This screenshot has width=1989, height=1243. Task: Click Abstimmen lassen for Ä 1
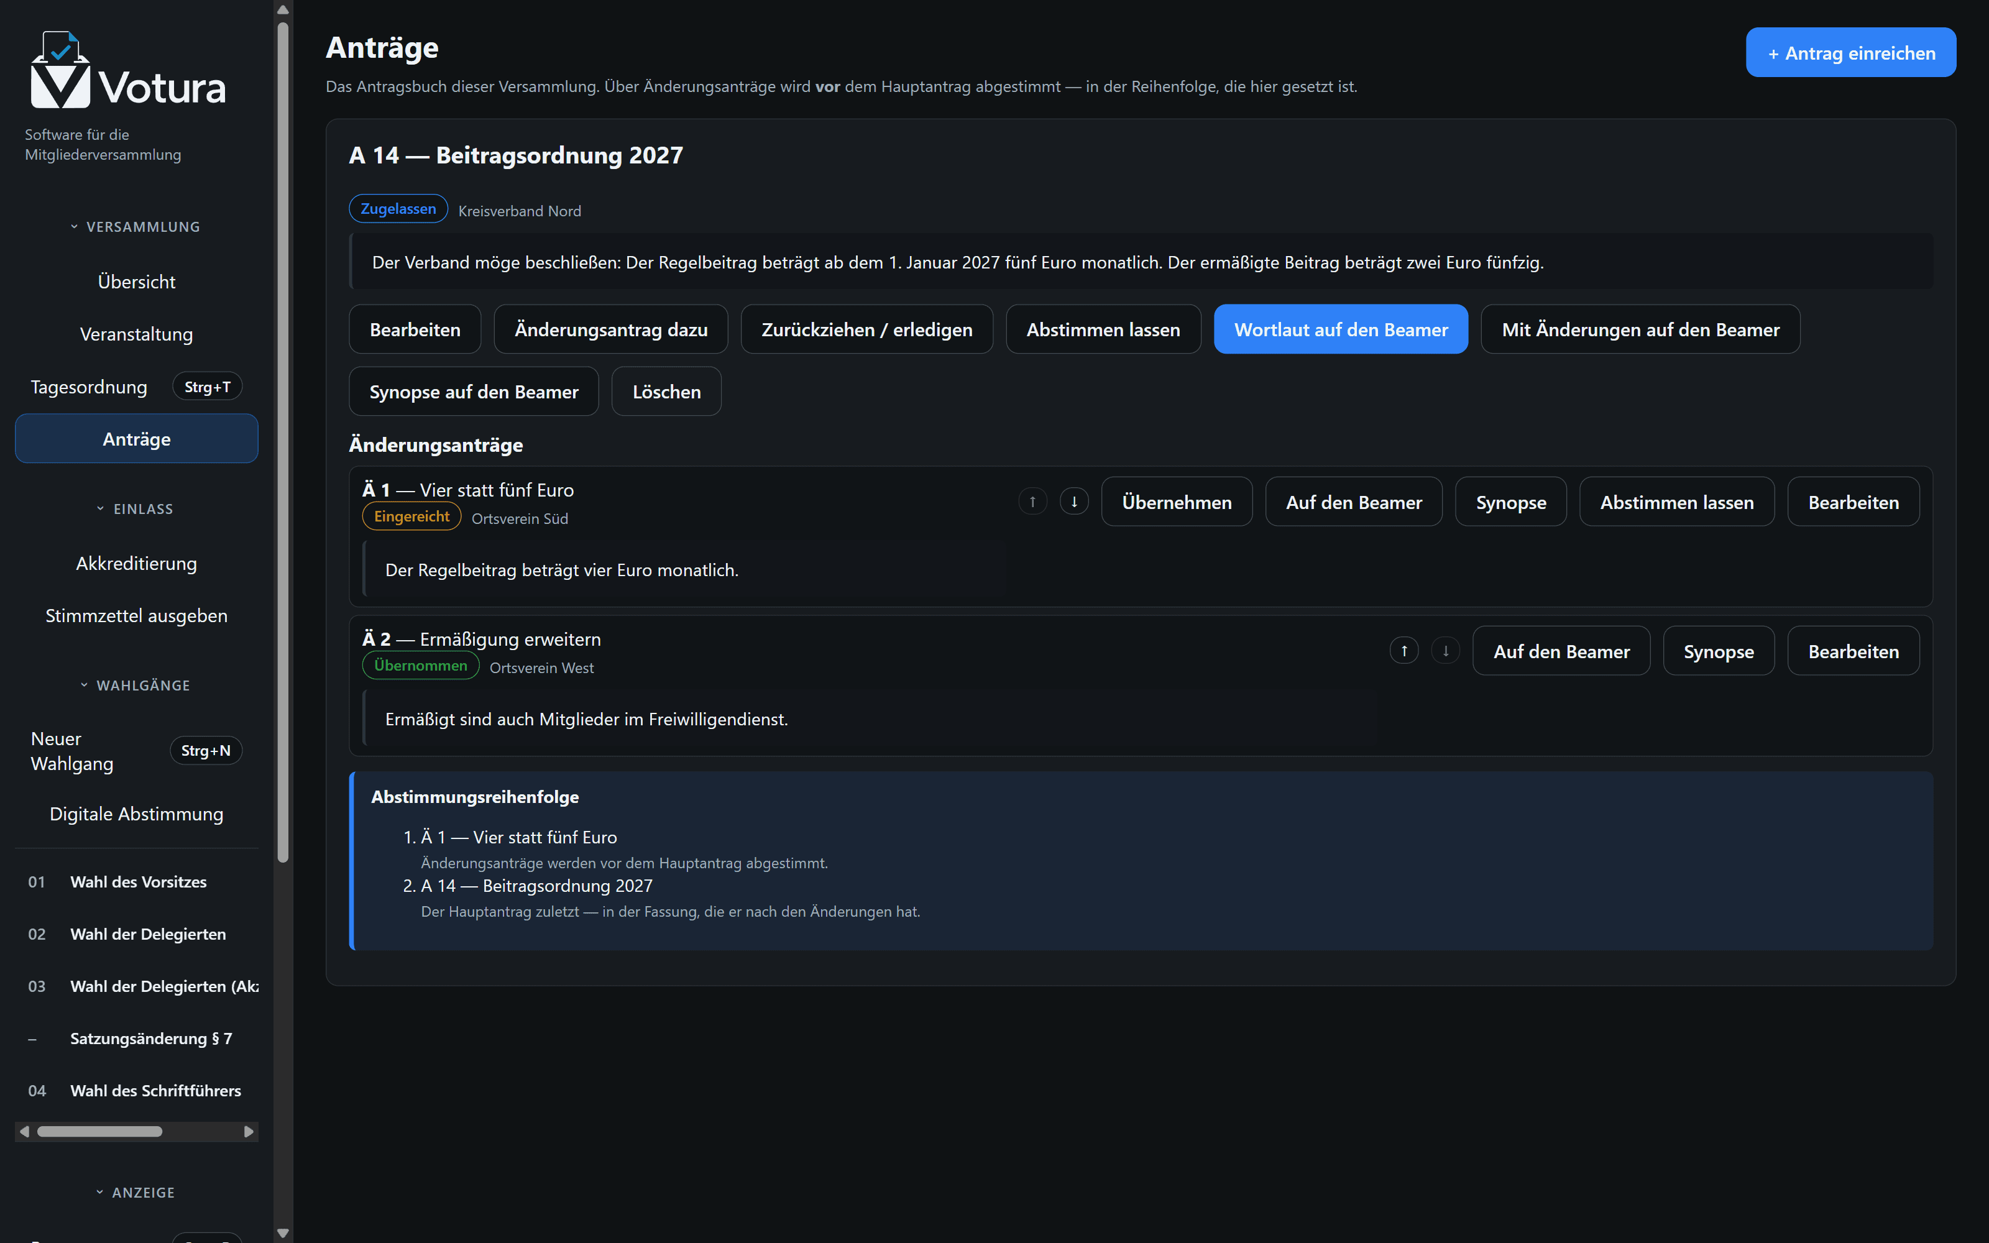tap(1677, 502)
